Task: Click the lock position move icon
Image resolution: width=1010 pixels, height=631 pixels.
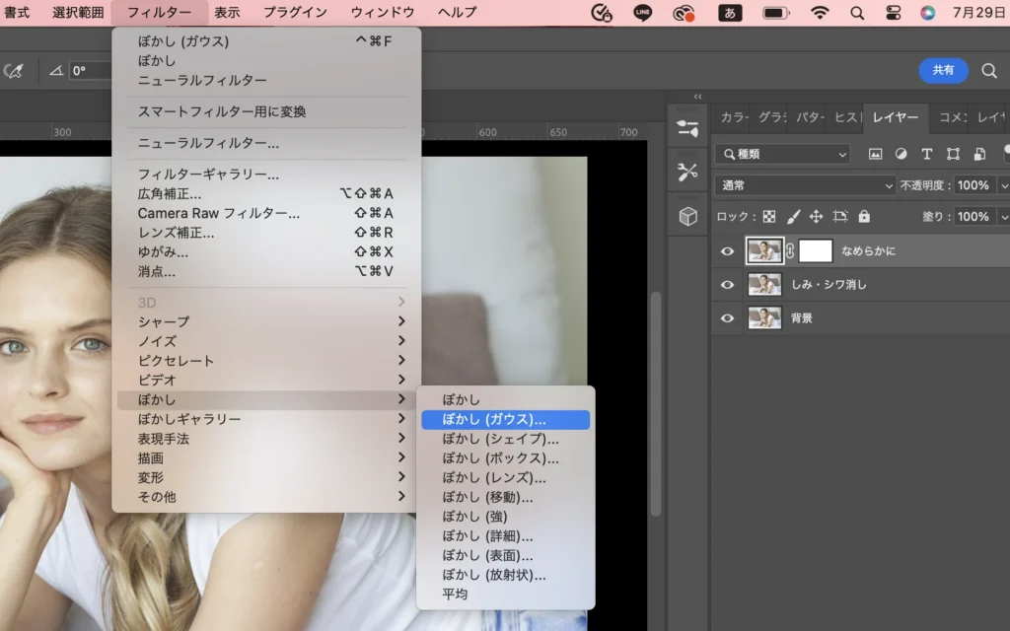Action: click(x=816, y=216)
